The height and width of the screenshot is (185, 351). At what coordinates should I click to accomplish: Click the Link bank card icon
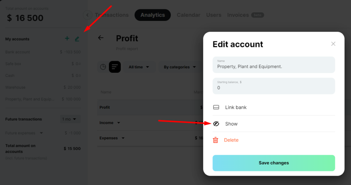216,107
